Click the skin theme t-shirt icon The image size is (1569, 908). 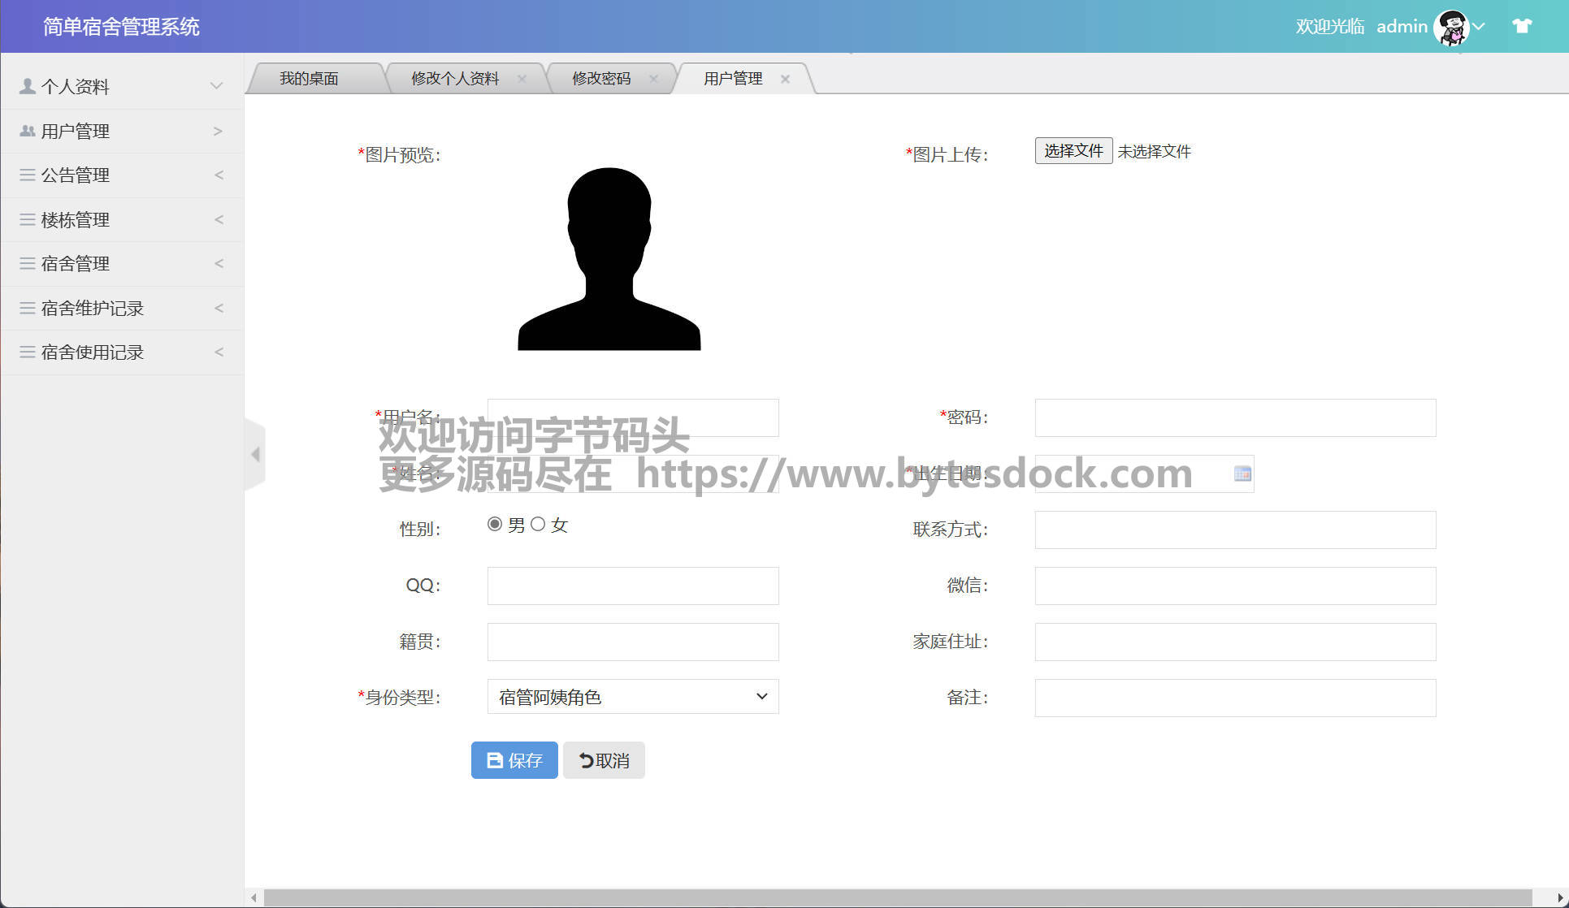(1522, 26)
